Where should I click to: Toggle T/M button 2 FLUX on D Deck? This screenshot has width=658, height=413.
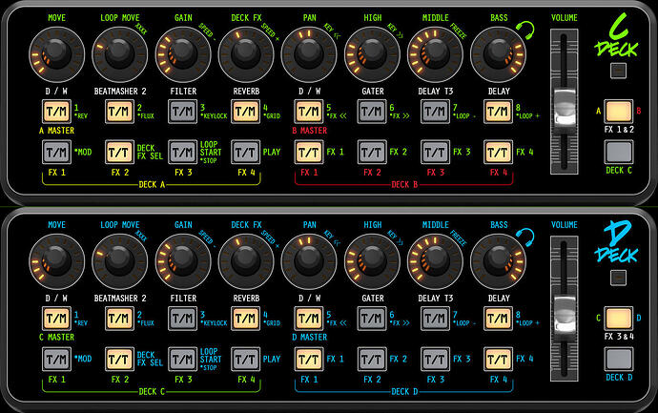(x=119, y=319)
